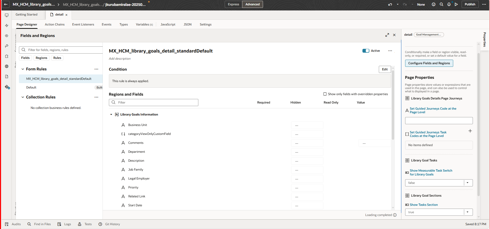Screen dimensions: 490x229
Task: Switch to Express mode
Action: [234, 4]
